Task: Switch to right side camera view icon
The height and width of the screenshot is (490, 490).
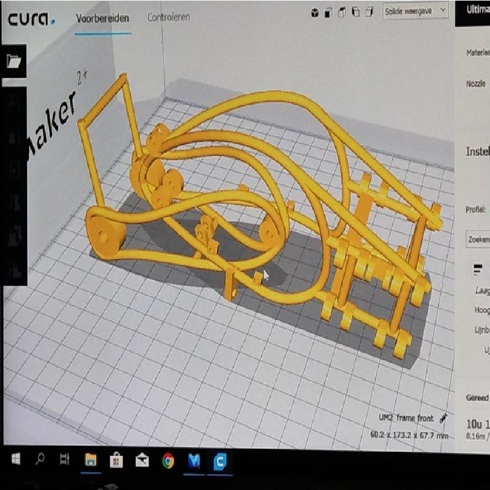Action: (369, 12)
